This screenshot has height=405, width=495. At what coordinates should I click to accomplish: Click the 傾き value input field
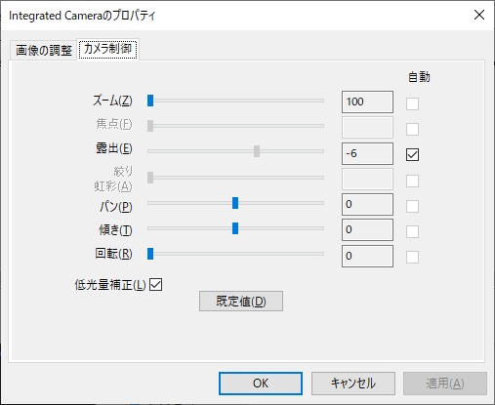[367, 229]
